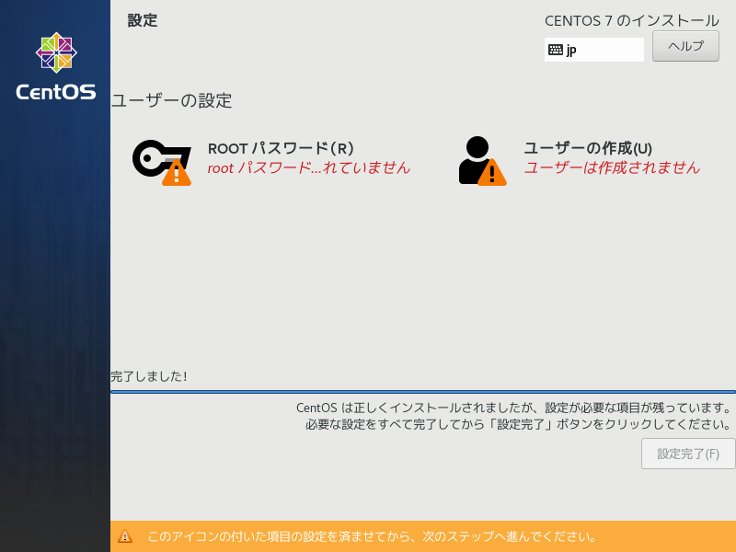Image resolution: width=736 pixels, height=552 pixels.
Task: Click the jp keyboard layout field
Action: pos(593,50)
